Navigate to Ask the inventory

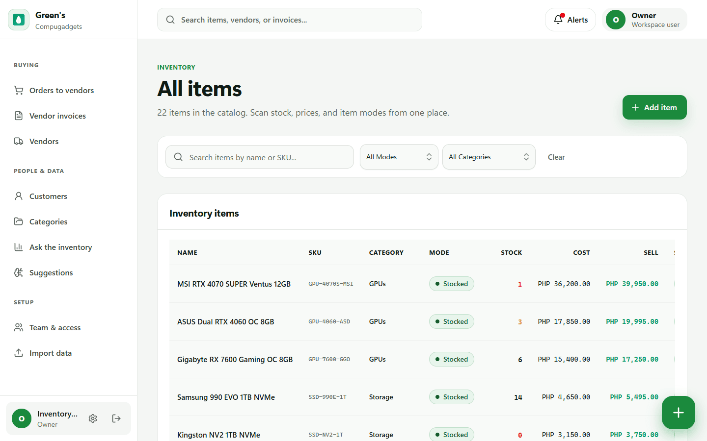tap(69, 247)
